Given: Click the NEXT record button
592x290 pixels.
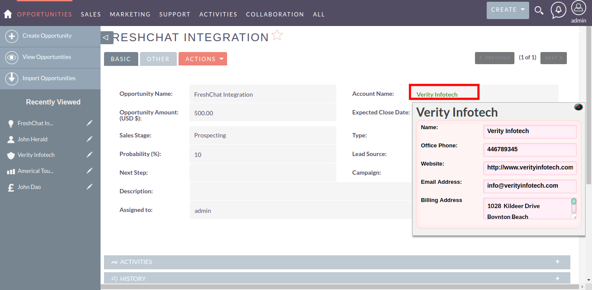Looking at the screenshot, I should 553,58.
